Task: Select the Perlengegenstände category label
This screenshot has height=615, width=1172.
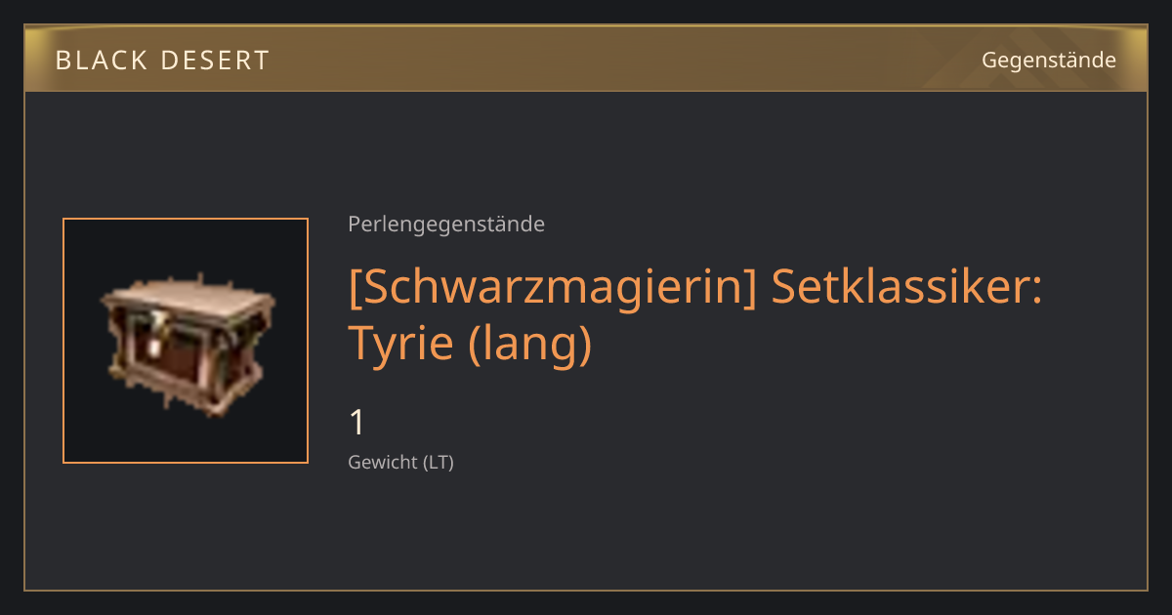Action: coord(446,225)
